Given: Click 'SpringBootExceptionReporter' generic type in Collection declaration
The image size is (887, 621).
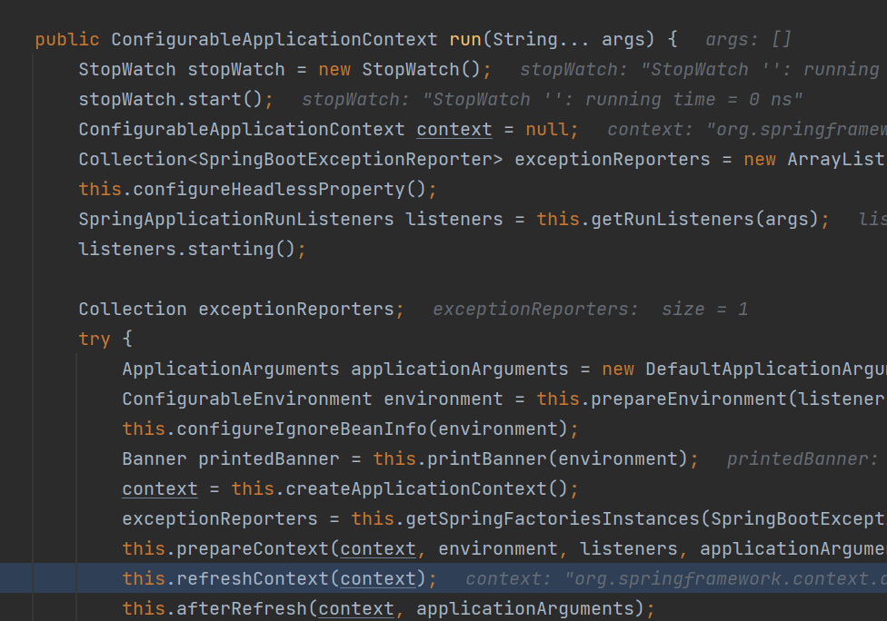Looking at the screenshot, I should click(345, 160).
